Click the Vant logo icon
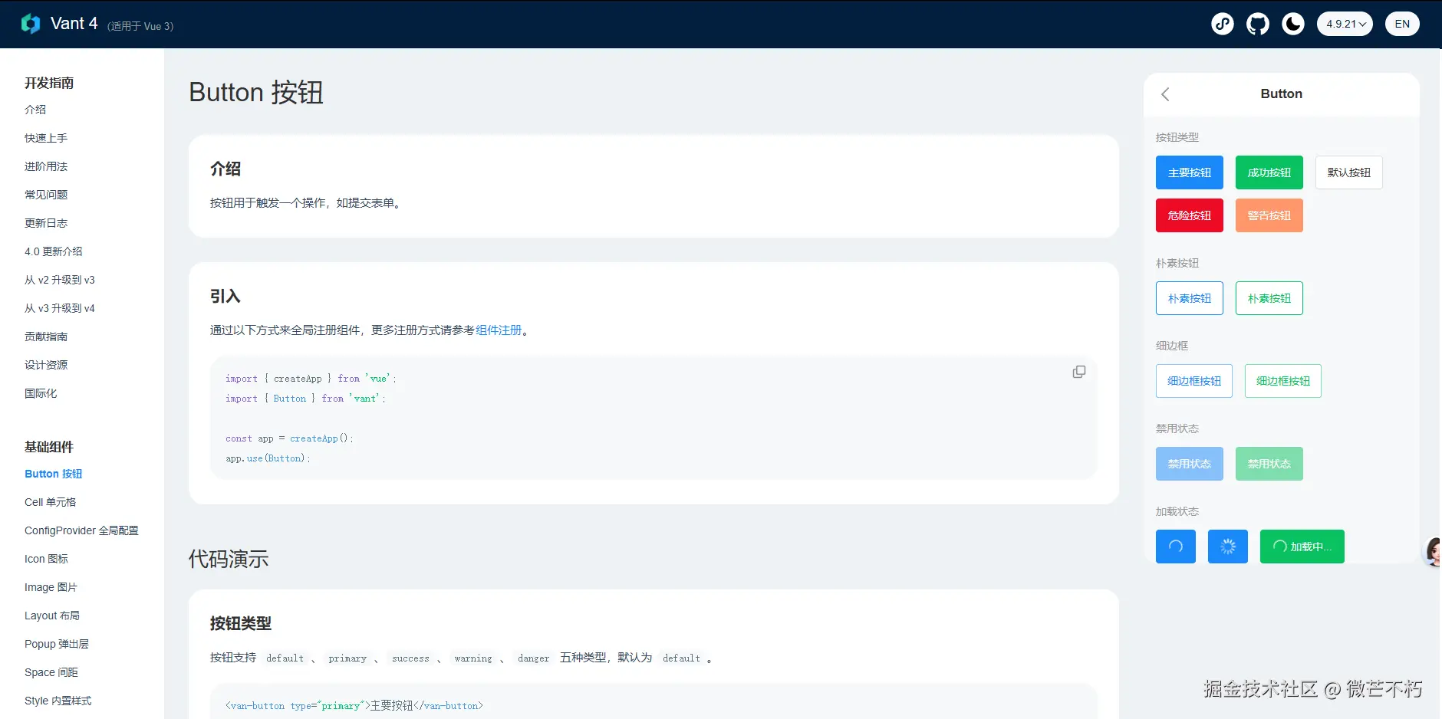 pos(31,24)
